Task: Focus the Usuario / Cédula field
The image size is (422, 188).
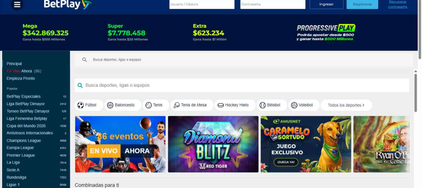Action: click(x=202, y=4)
